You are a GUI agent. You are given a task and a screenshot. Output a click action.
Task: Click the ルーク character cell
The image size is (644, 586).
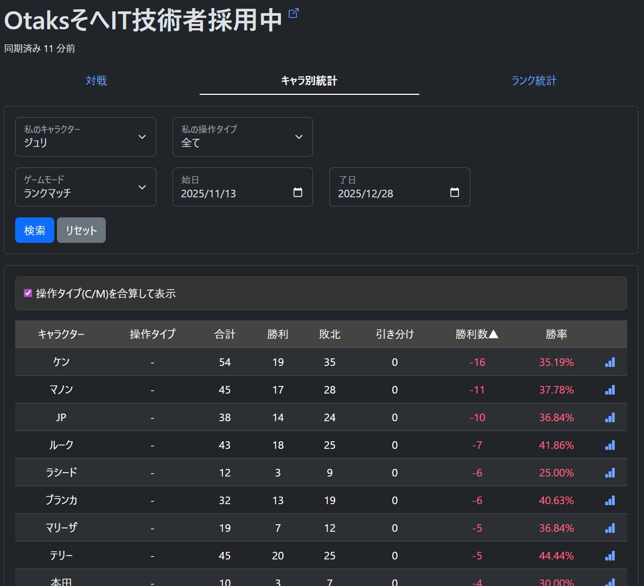click(x=61, y=445)
